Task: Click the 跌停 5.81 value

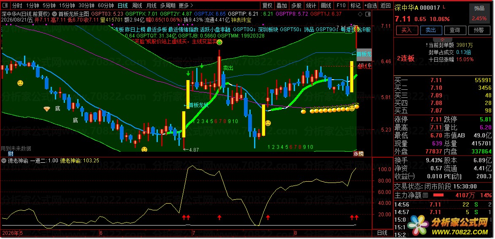Action: 486,120
